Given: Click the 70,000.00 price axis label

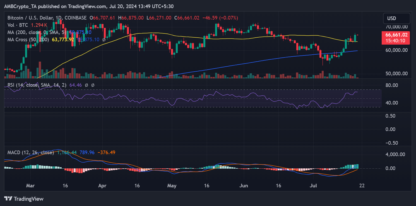Looking at the screenshot, I should [x=396, y=27].
